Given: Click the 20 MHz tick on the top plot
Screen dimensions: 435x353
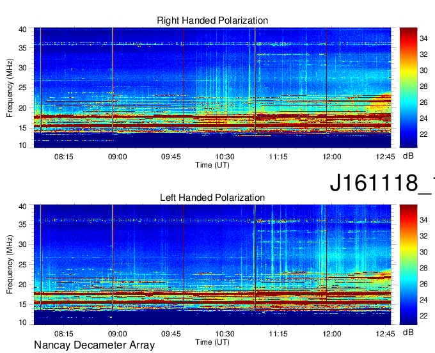Looking at the screenshot, I should click(22, 108).
